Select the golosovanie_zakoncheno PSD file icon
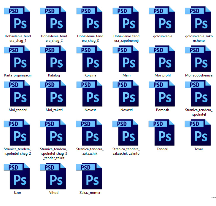Image resolution: width=216 pixels, height=206 pixels. pyautogui.click(x=198, y=19)
